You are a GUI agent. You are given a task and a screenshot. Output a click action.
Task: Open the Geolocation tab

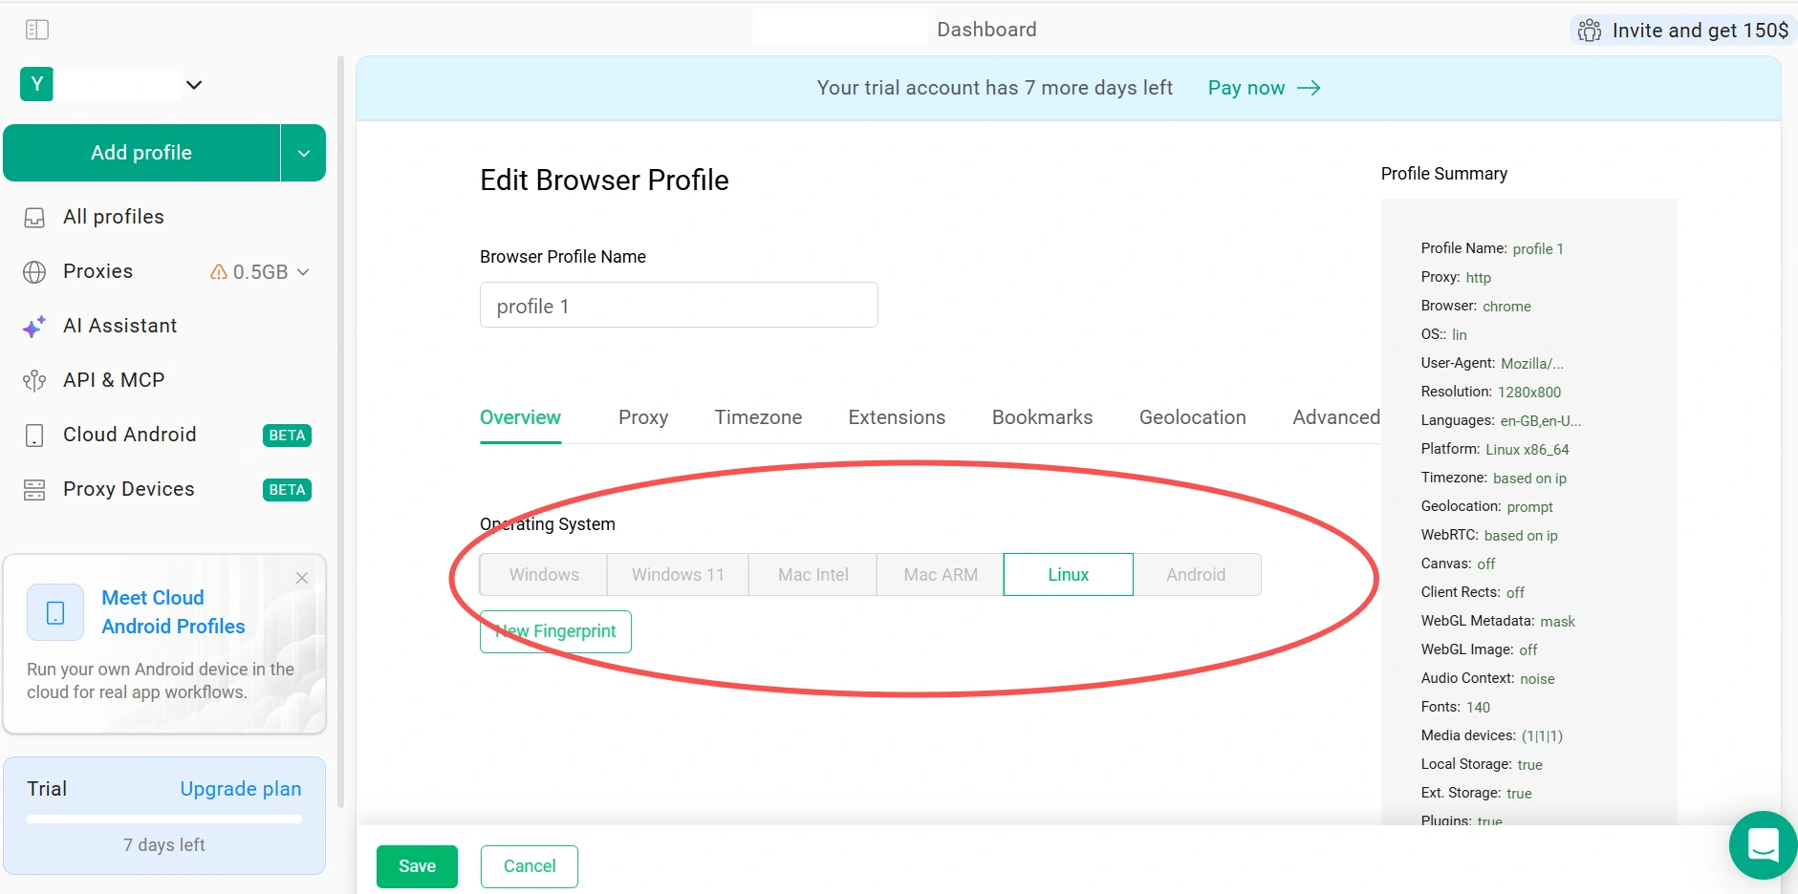click(1192, 417)
